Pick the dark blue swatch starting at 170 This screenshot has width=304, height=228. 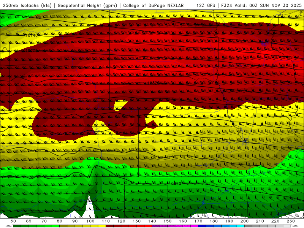pyautogui.click(x=202, y=226)
